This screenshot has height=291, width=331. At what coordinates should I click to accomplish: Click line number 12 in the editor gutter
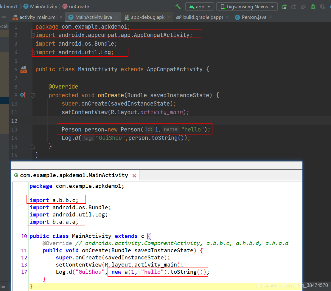14,121
